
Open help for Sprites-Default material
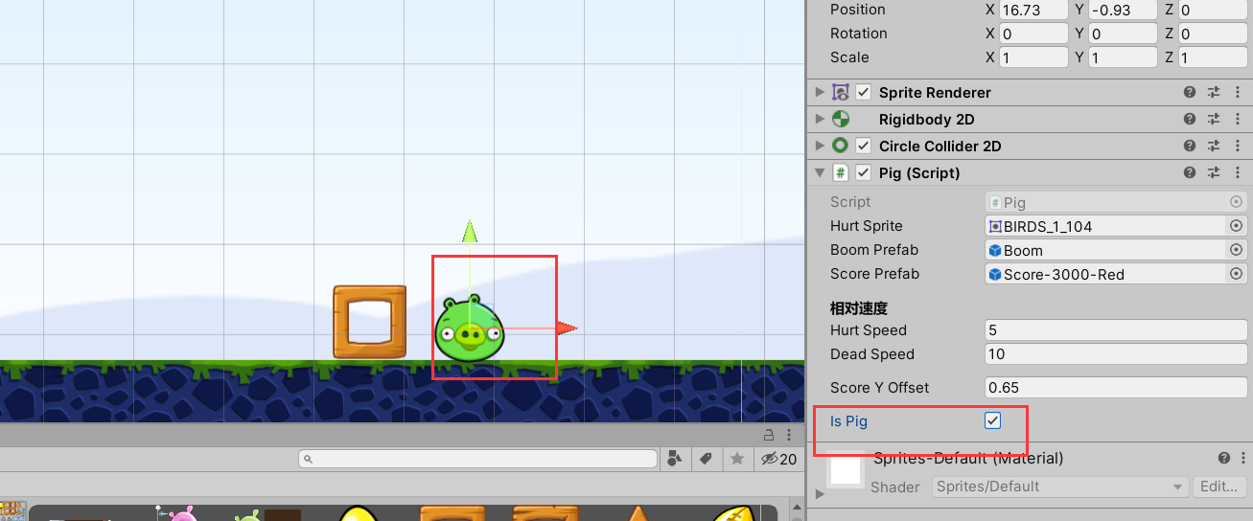pos(1224,459)
